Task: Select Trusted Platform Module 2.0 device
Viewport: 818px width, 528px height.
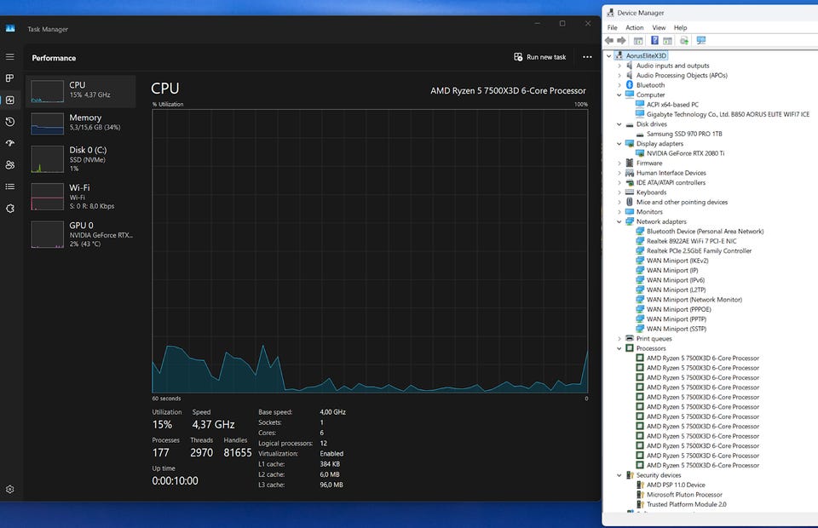Action: tap(687, 504)
